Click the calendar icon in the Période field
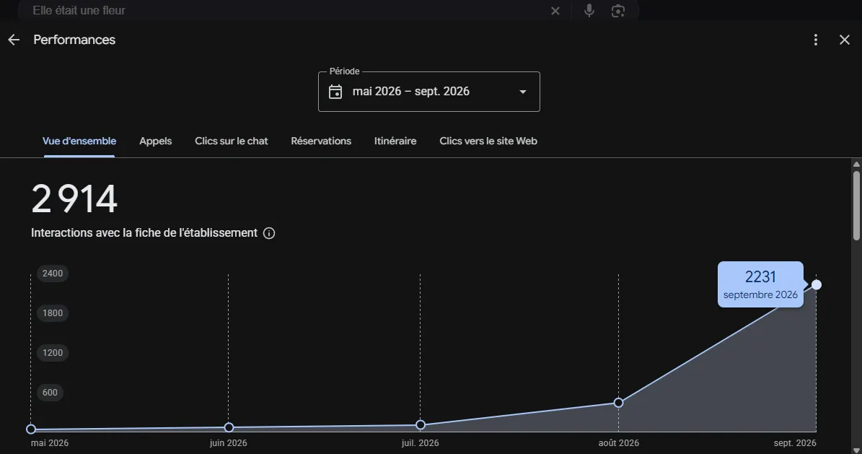This screenshot has height=454, width=862. point(335,92)
